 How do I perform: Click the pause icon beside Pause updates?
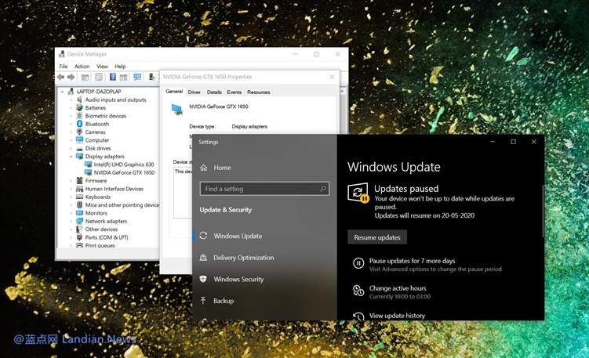(358, 264)
